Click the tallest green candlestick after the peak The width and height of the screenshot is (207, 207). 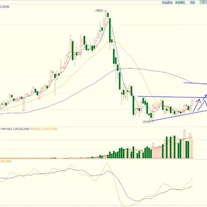tap(110, 30)
